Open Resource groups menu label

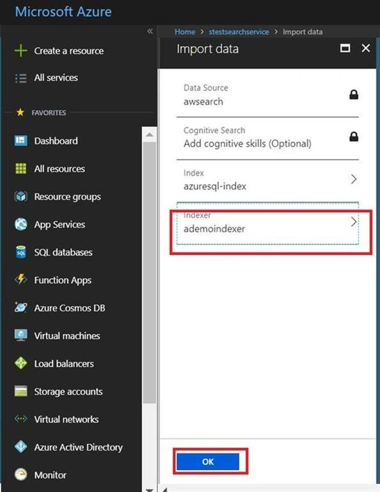click(x=68, y=197)
